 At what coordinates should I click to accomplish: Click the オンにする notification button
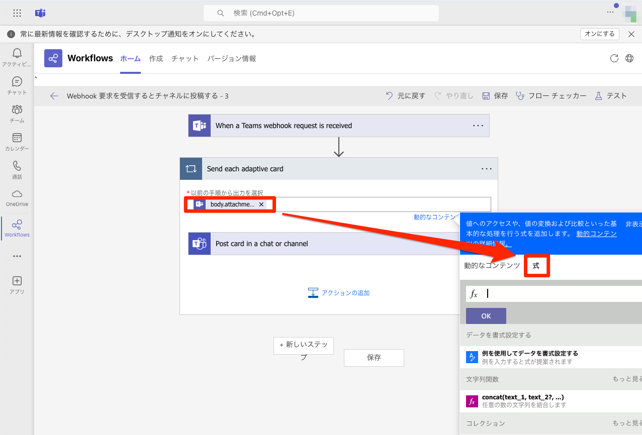pyautogui.click(x=599, y=34)
